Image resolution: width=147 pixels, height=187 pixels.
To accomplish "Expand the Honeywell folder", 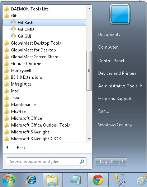I will tap(44, 70).
